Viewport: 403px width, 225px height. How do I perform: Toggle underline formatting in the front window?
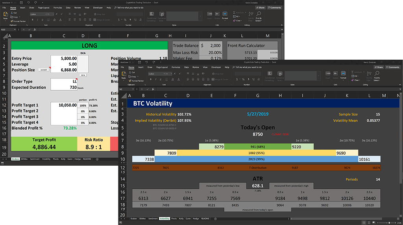point(161,79)
